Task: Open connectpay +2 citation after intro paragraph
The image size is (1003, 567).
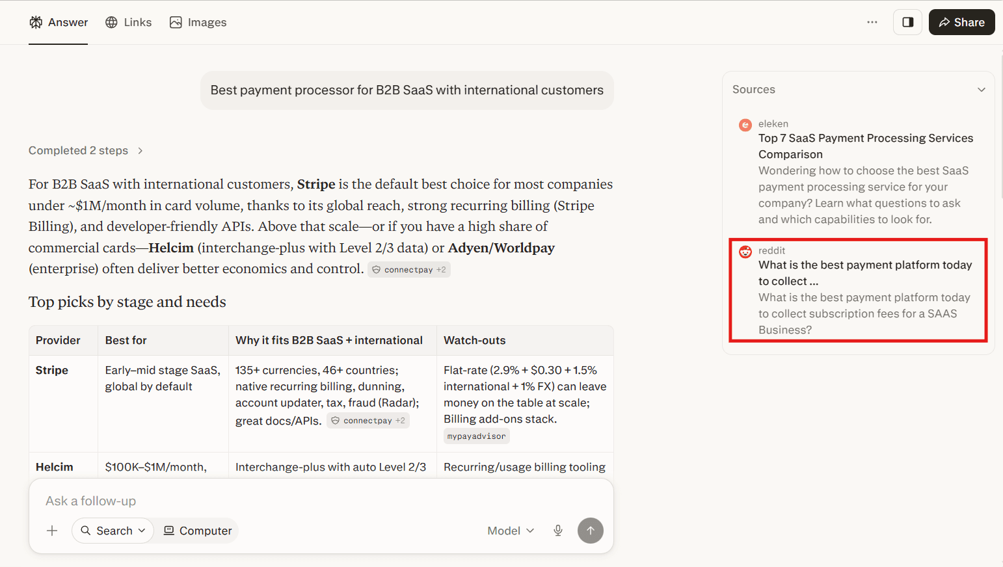Action: pos(408,270)
